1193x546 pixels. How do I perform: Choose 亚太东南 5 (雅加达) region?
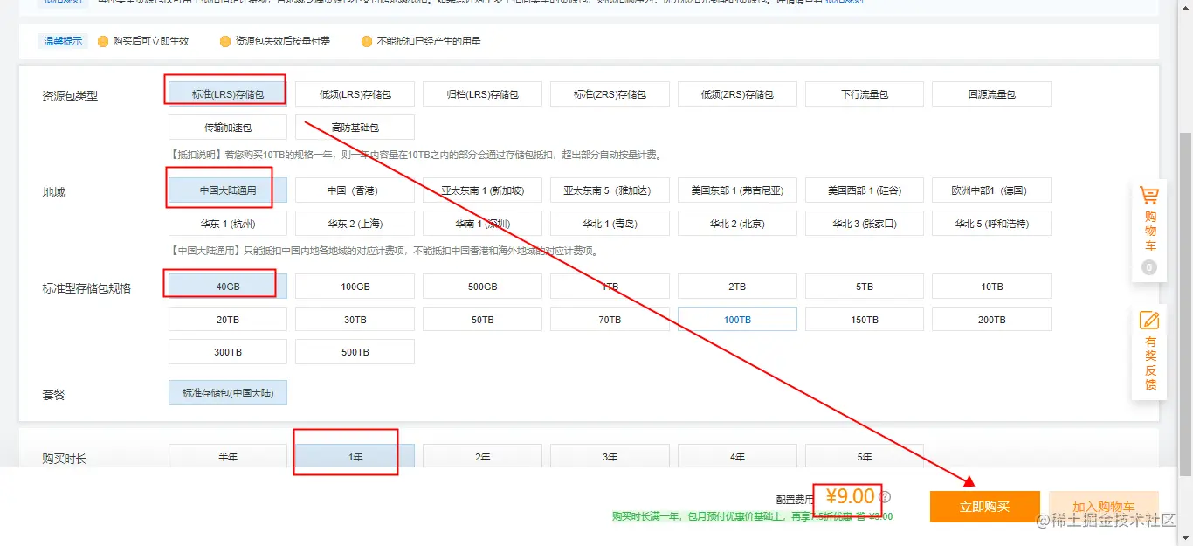pos(610,190)
